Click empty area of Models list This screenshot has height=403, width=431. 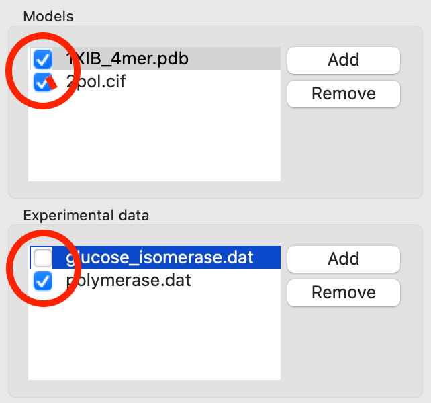tap(154, 141)
